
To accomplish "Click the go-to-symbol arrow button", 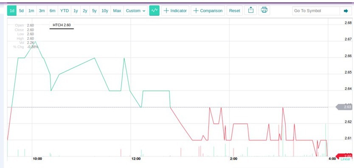I will coord(346,11).
